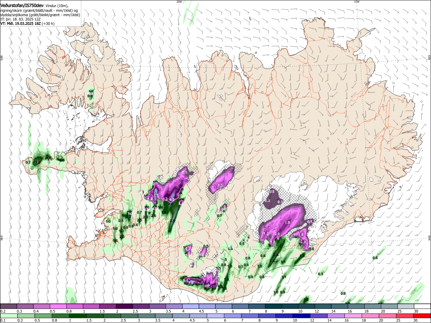The image size is (431, 323).
Task: Select the bright pink 0.5 swatch in the top legend row
Action: click(x=58, y=307)
